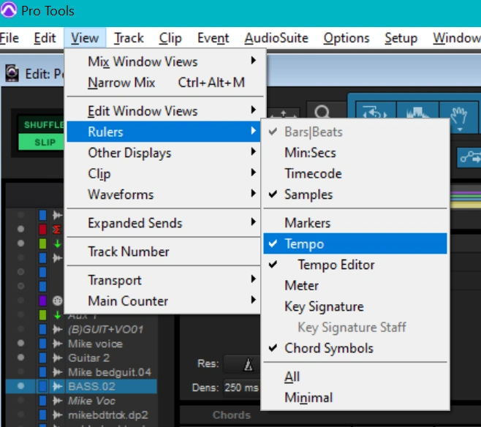Click the red sigma master track icon
This screenshot has height=427, width=481.
click(x=56, y=230)
